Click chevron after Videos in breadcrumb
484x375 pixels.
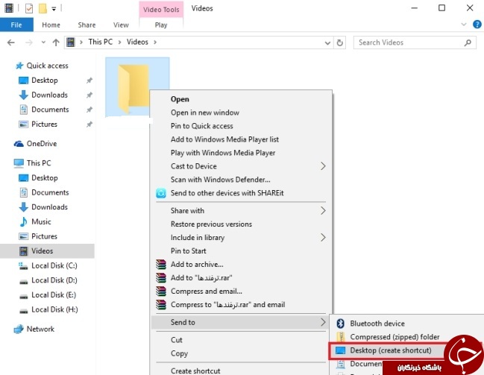[x=155, y=42]
